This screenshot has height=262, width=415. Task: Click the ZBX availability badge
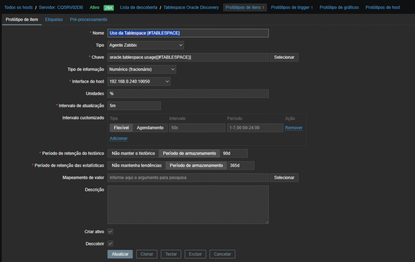(109, 8)
